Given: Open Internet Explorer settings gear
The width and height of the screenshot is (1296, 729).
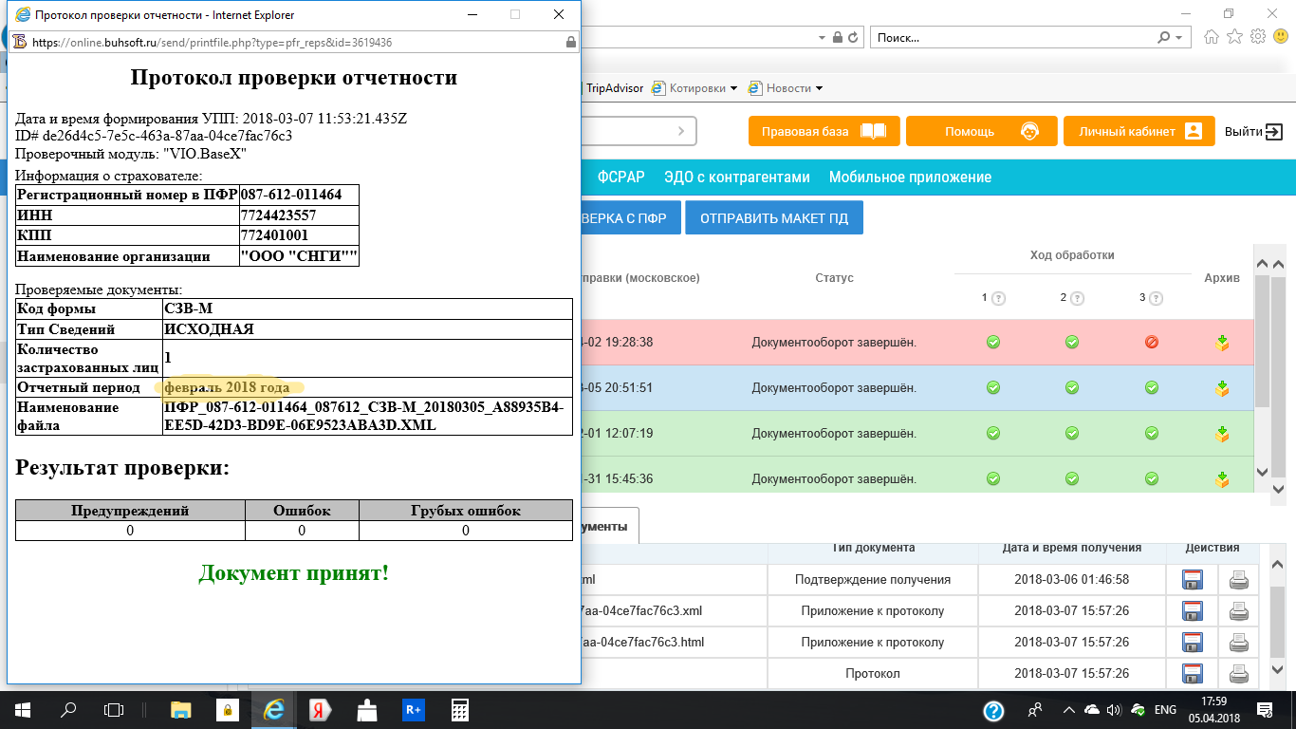Looking at the screenshot, I should pos(1258,37).
